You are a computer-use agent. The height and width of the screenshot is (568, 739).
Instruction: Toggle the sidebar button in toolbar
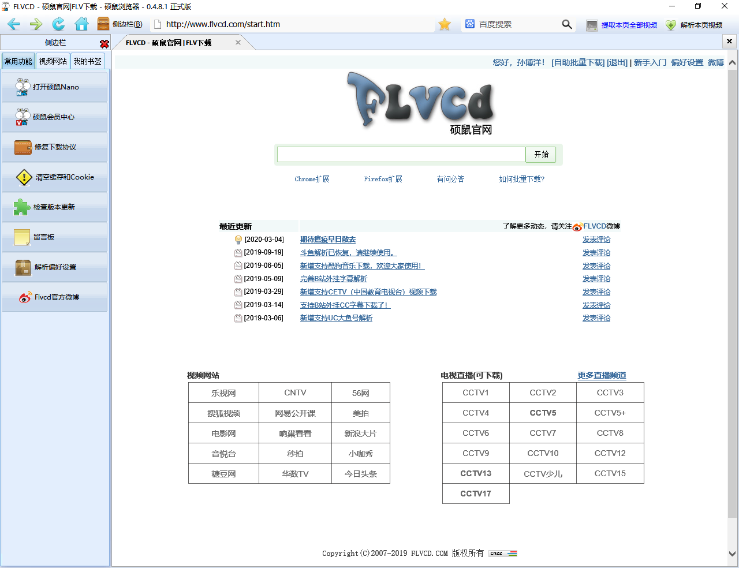[x=120, y=24]
